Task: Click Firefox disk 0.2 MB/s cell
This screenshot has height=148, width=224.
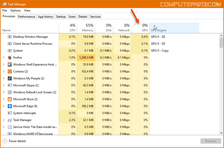Action: point(104,58)
